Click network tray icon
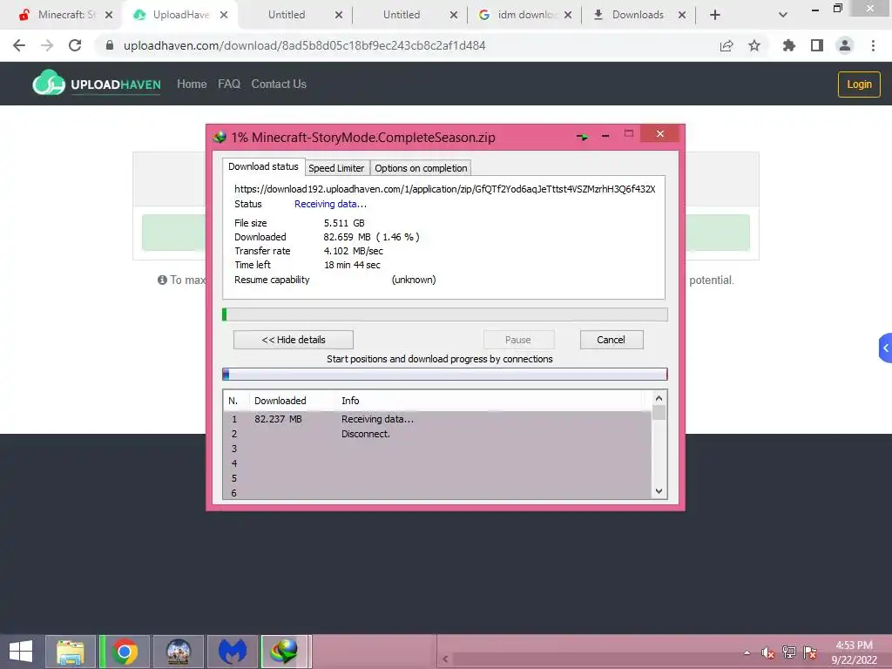The height and width of the screenshot is (669, 892). point(789,652)
